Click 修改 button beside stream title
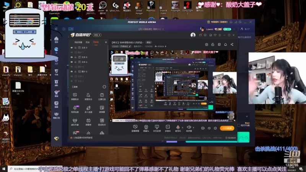The height and width of the screenshot is (172, 306). tap(149, 42)
